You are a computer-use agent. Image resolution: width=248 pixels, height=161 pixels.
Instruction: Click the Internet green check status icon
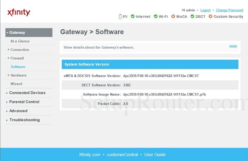click(133, 16)
